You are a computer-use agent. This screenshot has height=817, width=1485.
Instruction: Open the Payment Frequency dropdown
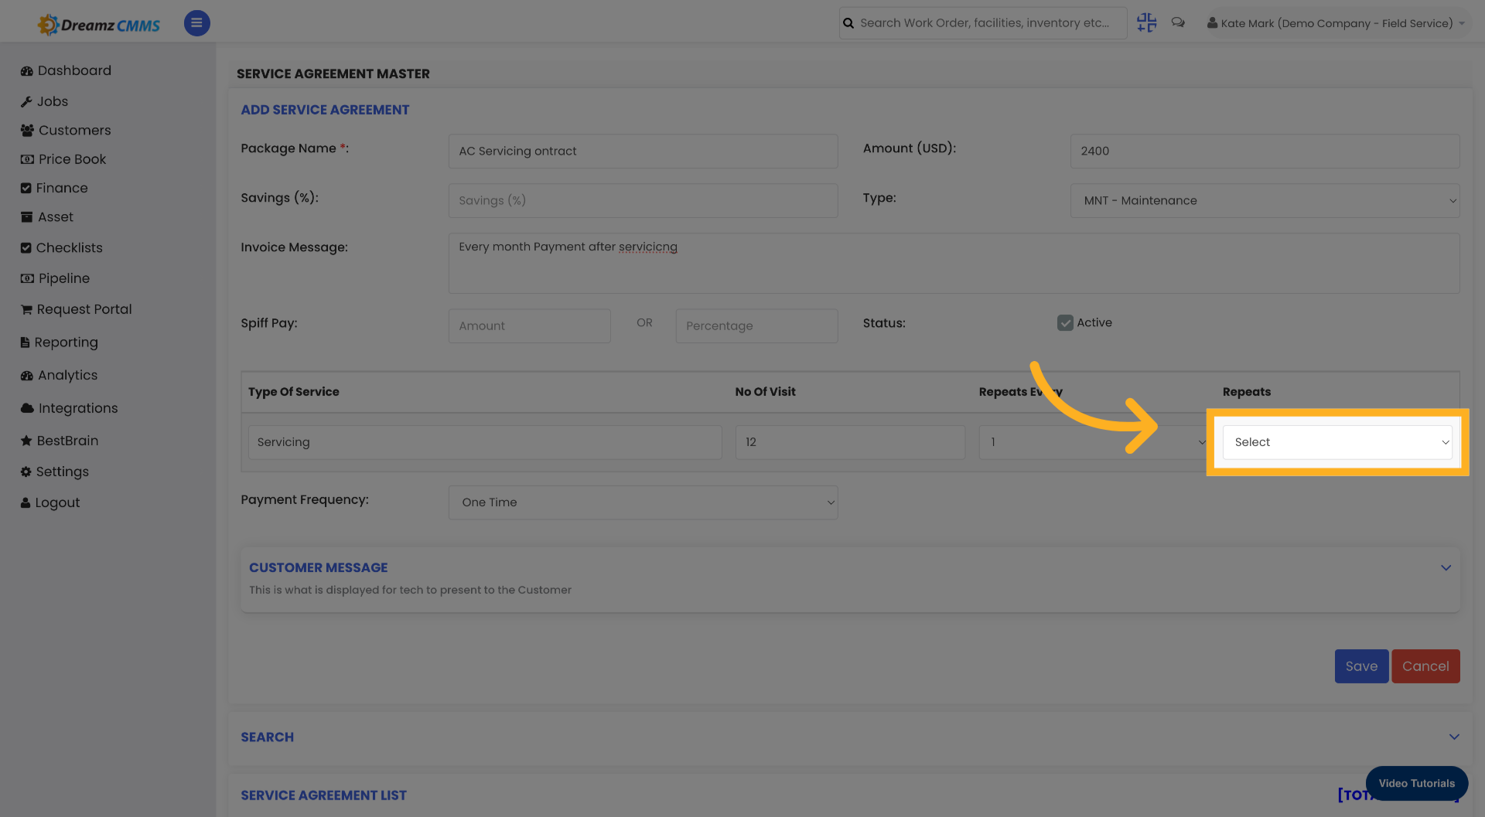(643, 502)
